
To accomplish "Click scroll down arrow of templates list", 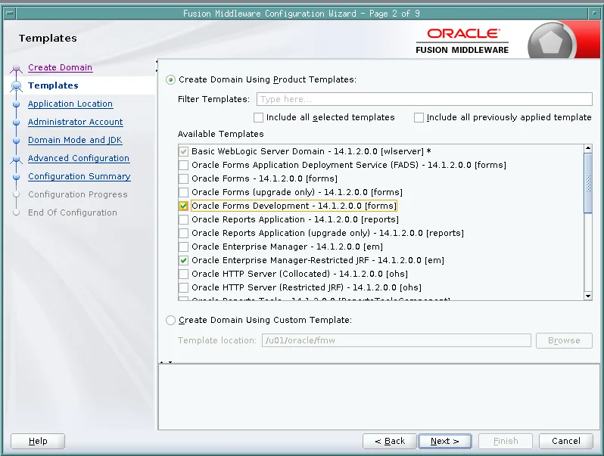I will (x=588, y=296).
